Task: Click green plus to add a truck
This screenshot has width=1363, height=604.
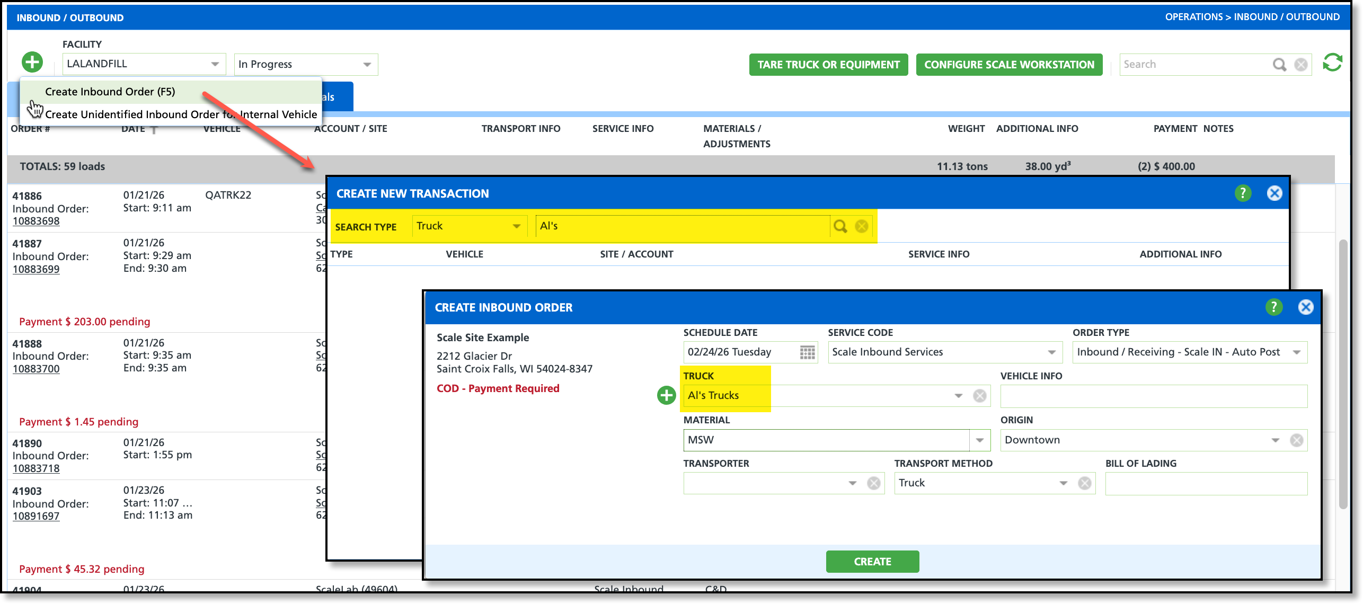Action: click(x=666, y=395)
